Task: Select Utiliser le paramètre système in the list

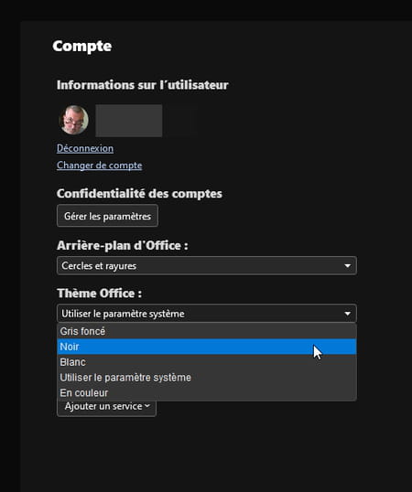Action: (207, 378)
